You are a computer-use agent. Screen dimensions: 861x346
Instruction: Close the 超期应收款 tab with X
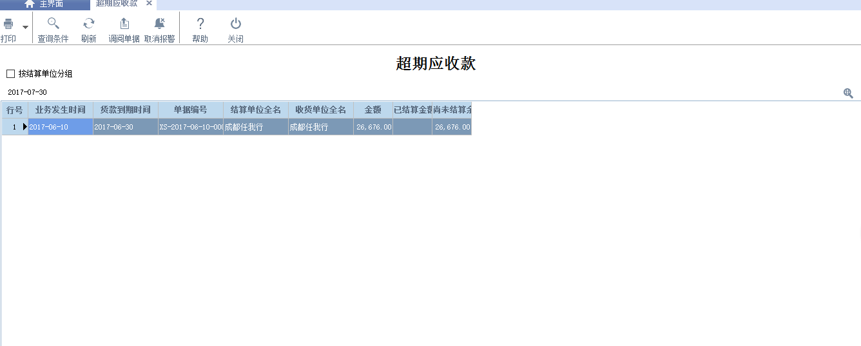pyautogui.click(x=149, y=4)
